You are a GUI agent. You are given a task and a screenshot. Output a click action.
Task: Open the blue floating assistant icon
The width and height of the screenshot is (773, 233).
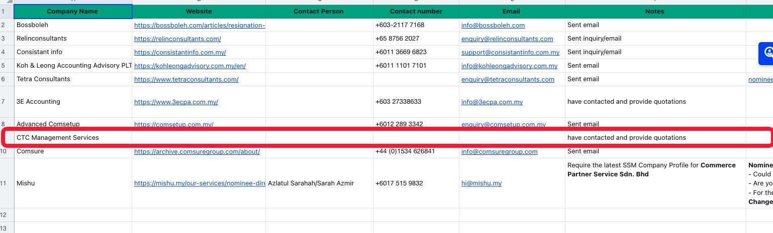(766, 53)
